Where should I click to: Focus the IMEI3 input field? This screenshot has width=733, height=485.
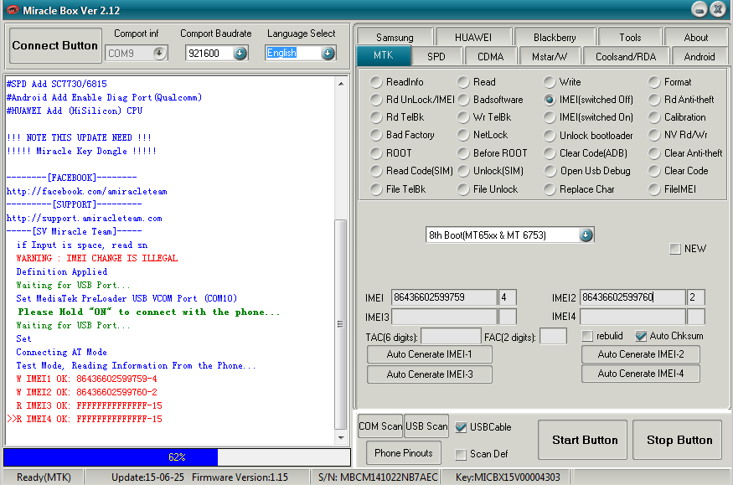click(444, 317)
